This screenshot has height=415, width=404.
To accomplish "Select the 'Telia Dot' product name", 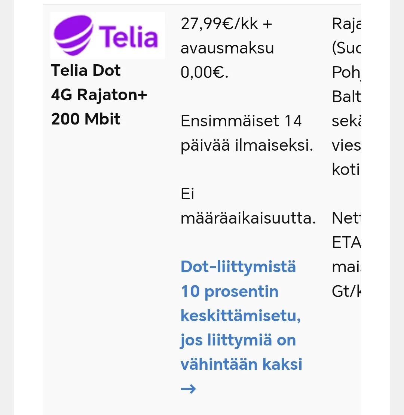I will pyautogui.click(x=86, y=70).
